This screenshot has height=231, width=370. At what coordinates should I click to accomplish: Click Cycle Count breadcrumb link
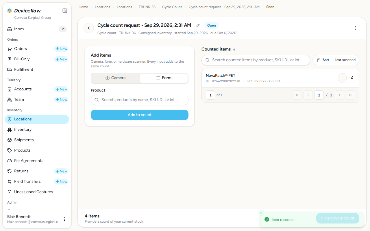(x=172, y=7)
